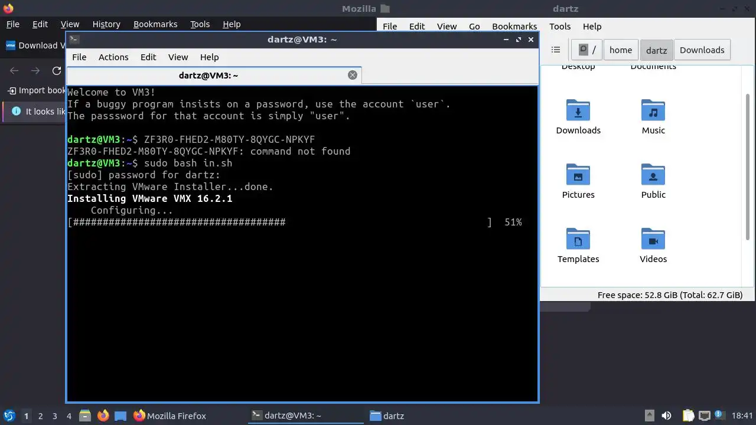Viewport: 756px width, 425px height.
Task: Open Firefox Tools menu
Action: point(200,24)
